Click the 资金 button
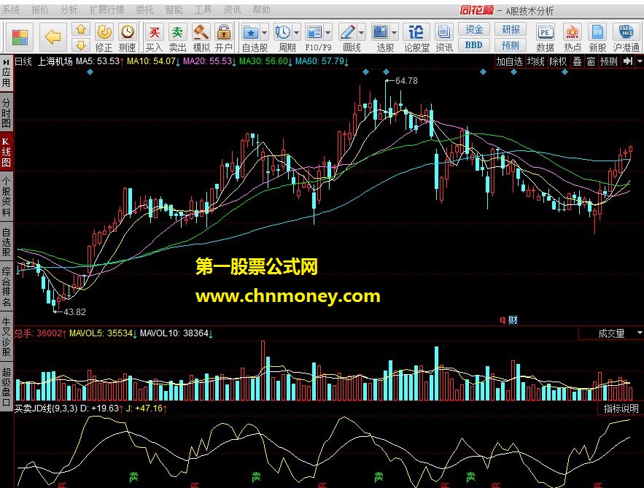Viewport: 644px width, 488px height. coord(473,29)
